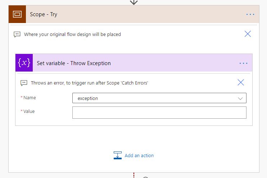Click the Value field label

click(29, 111)
